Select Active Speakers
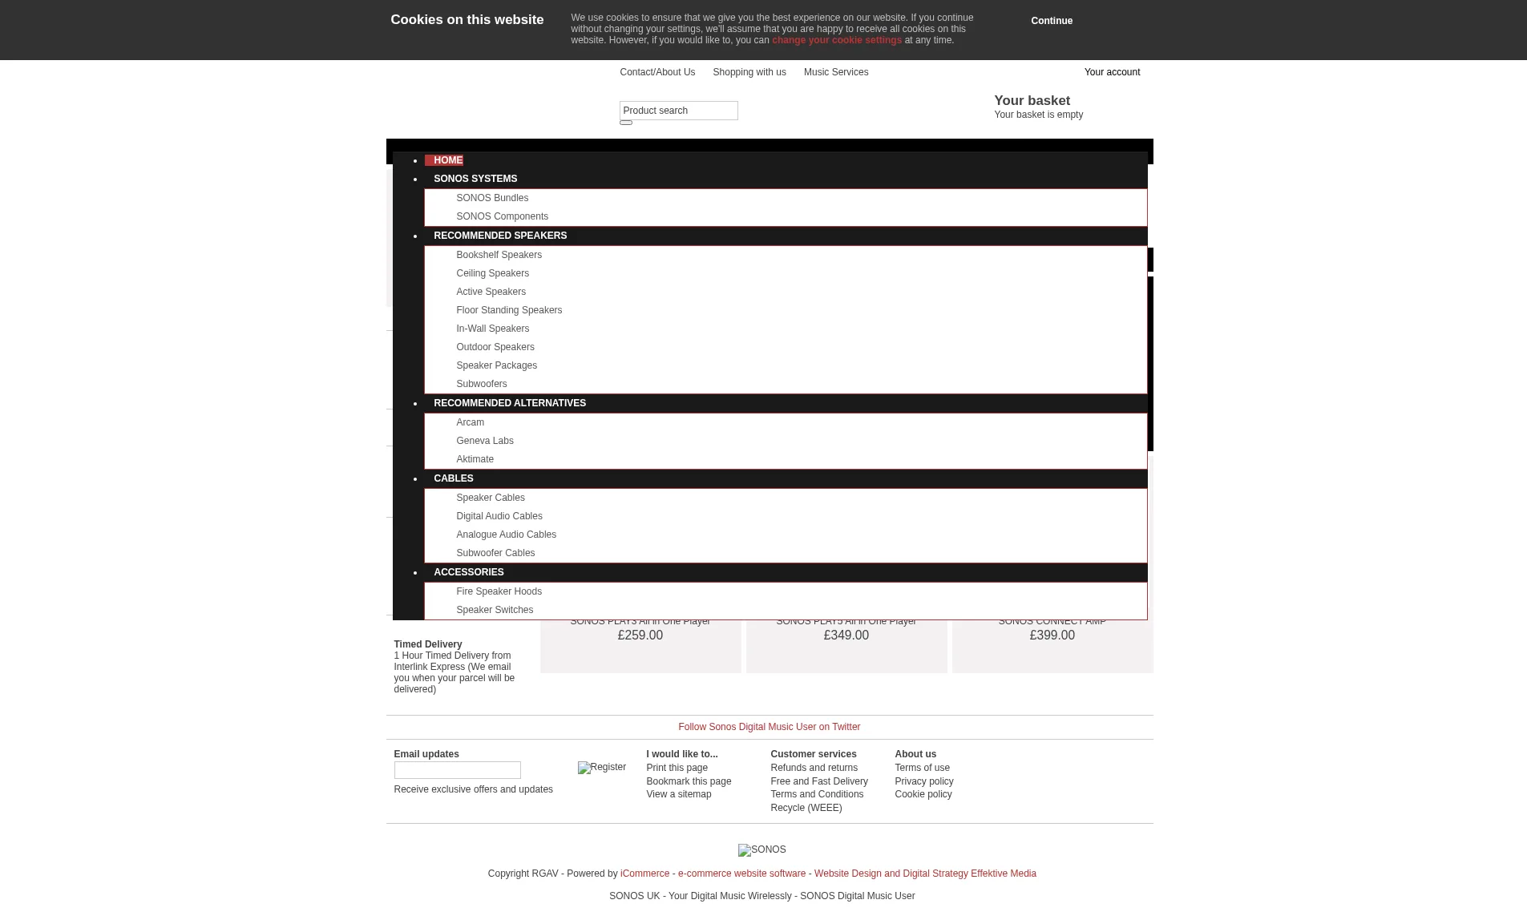This screenshot has height=924, width=1527. pyautogui.click(x=491, y=292)
